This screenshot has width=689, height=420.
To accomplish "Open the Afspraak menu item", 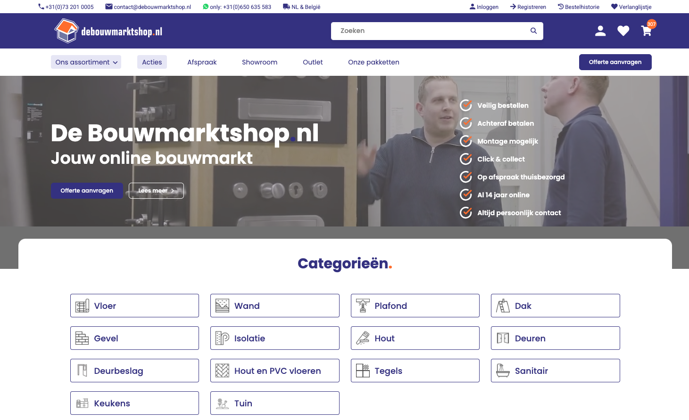I will [x=202, y=62].
